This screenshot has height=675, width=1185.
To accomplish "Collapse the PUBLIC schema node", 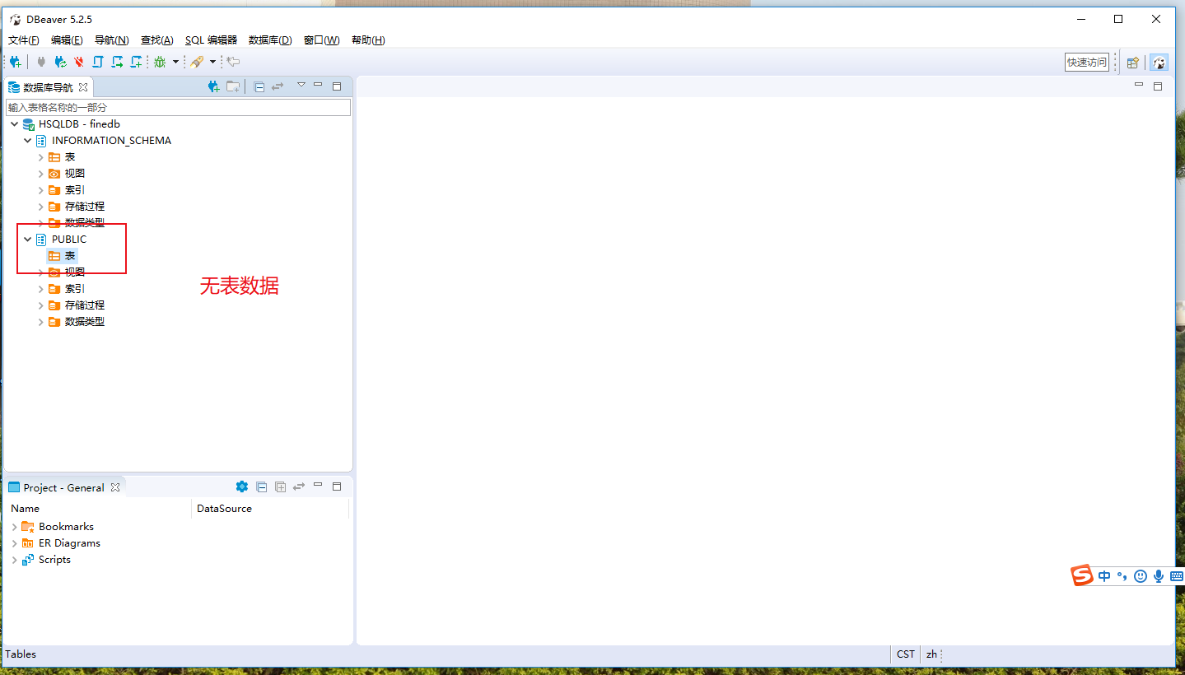I will pyautogui.click(x=28, y=240).
